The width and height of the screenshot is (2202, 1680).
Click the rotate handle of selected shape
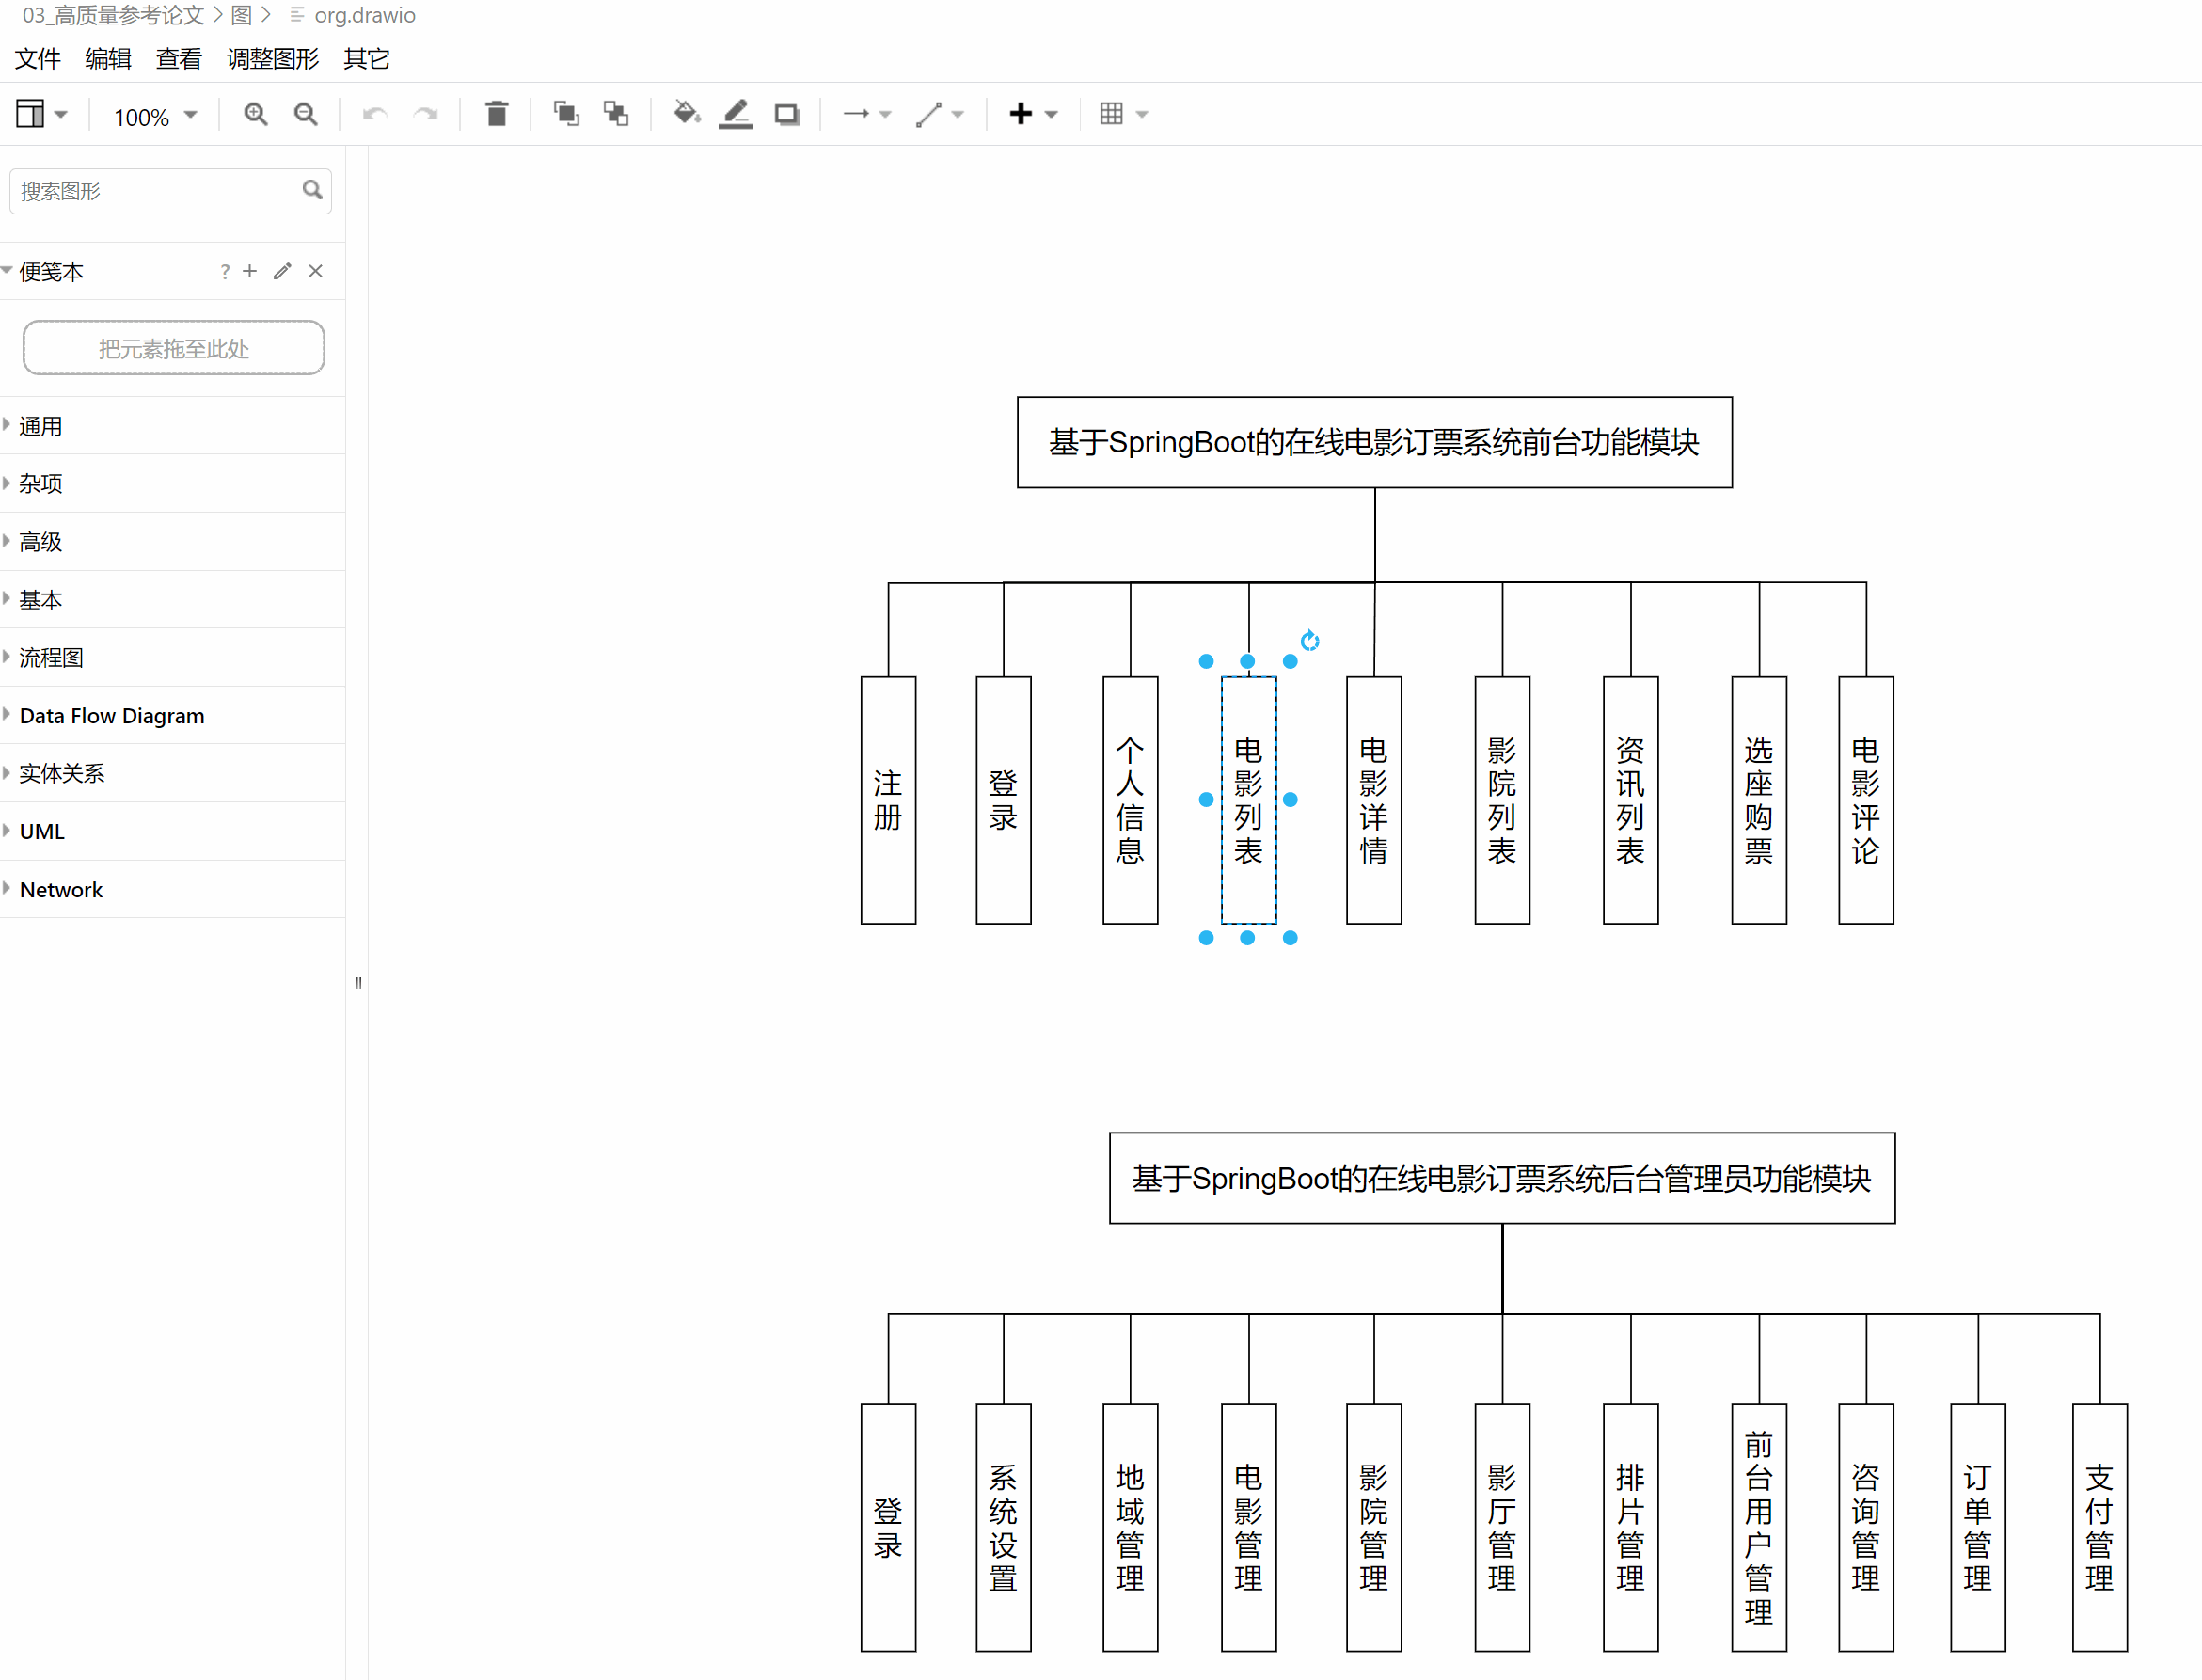1310,640
